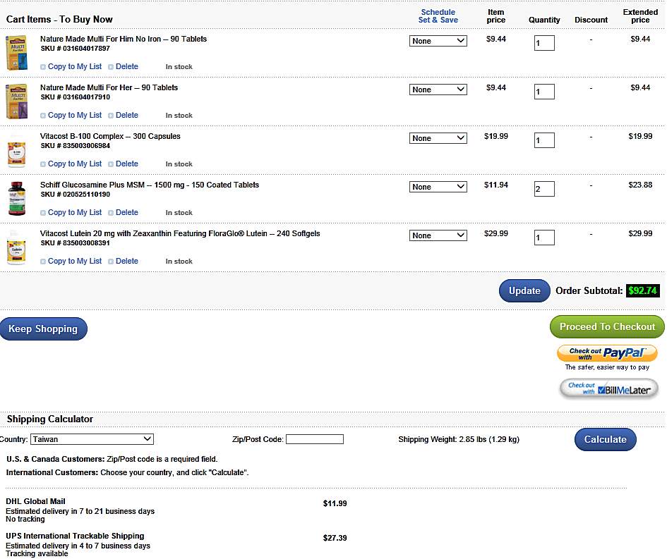Open Schedule dropdown for Nature Made Multi For Her
This screenshot has height=559, width=667.
pyautogui.click(x=438, y=90)
